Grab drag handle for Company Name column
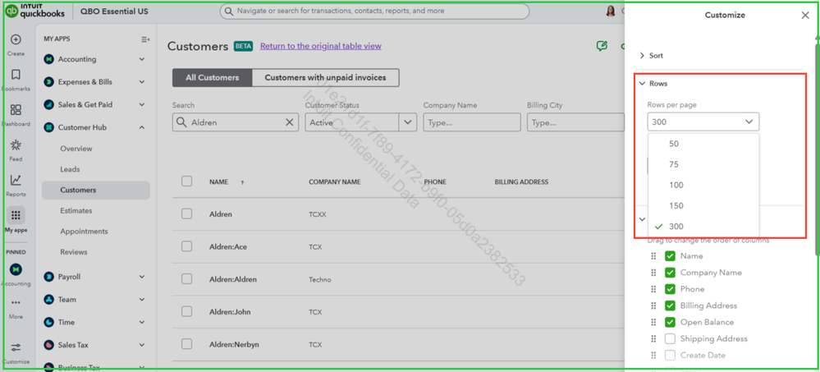 (x=653, y=273)
